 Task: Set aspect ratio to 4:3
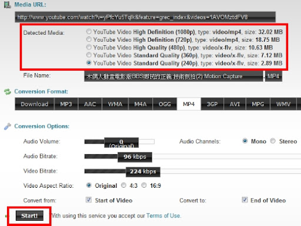[x=123, y=185]
